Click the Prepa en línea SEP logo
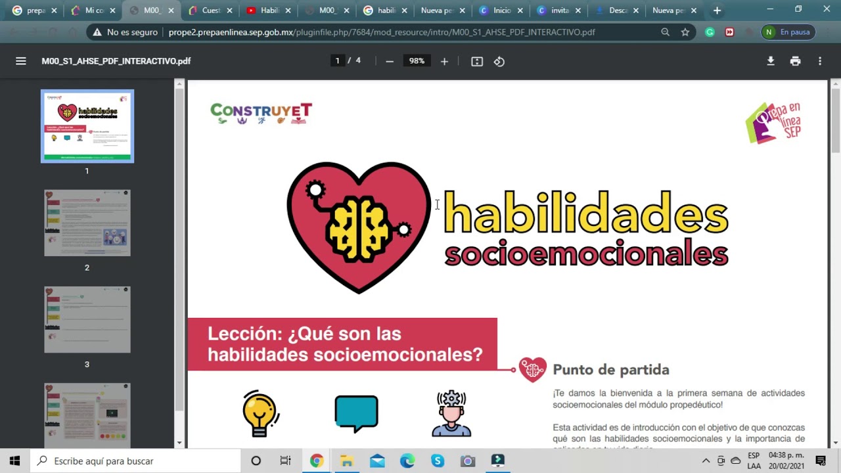 (x=773, y=123)
